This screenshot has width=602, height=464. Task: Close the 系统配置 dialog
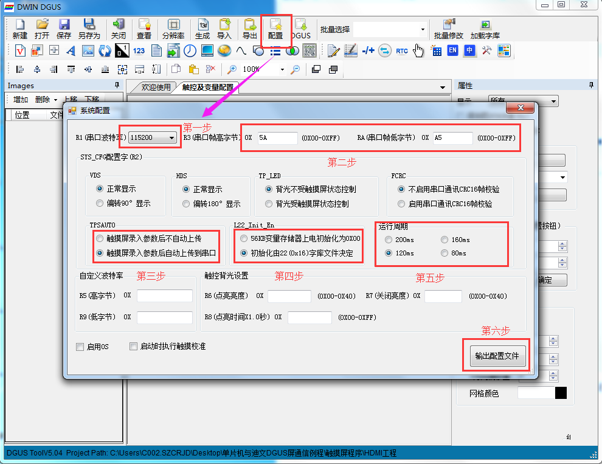click(x=521, y=108)
